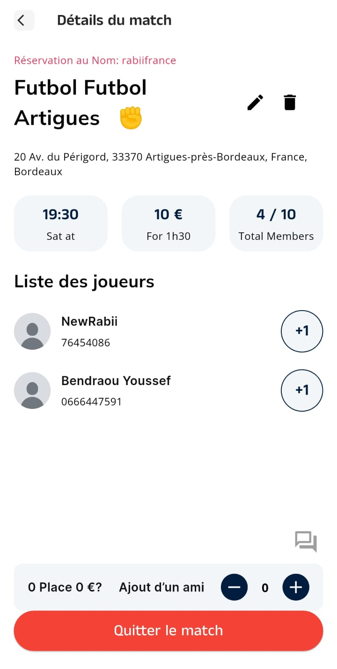Decrease friend count with minus button

pyautogui.click(x=234, y=587)
